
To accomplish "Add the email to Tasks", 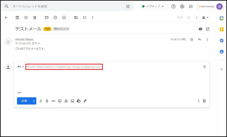I will point(64,18).
